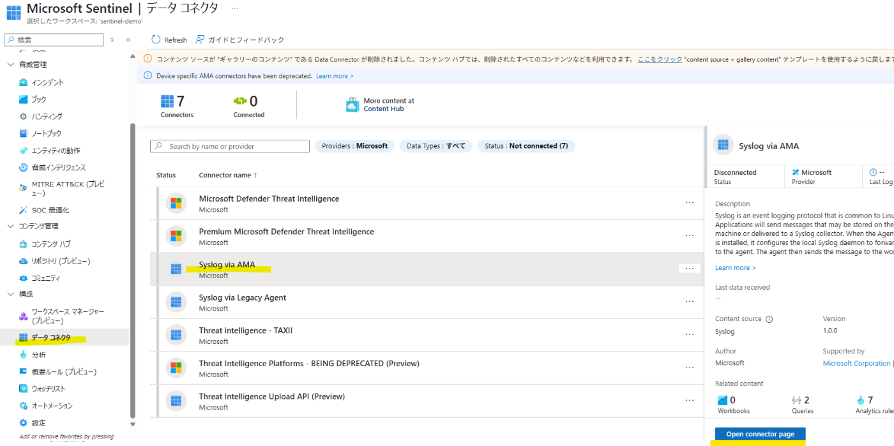The height and width of the screenshot is (446, 894).
Task: Open 設定 gear in sidebar
Action: pyautogui.click(x=24, y=423)
